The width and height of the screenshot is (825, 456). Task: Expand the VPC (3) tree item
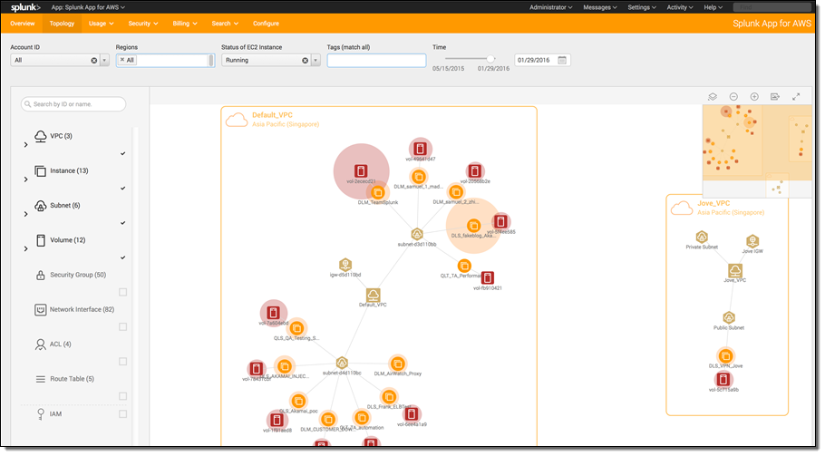(25, 145)
